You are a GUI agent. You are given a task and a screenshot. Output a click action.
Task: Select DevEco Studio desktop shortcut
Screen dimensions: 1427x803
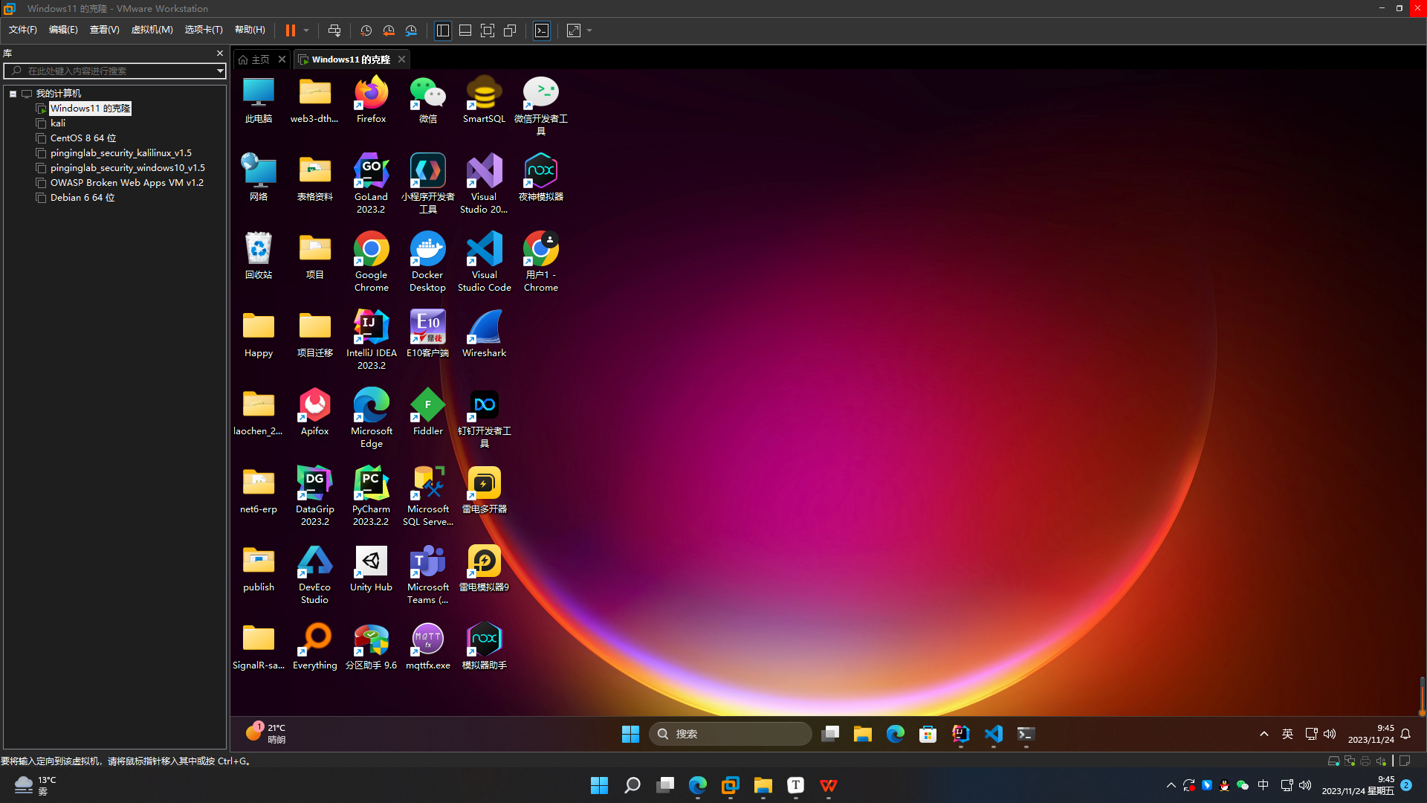coord(314,574)
